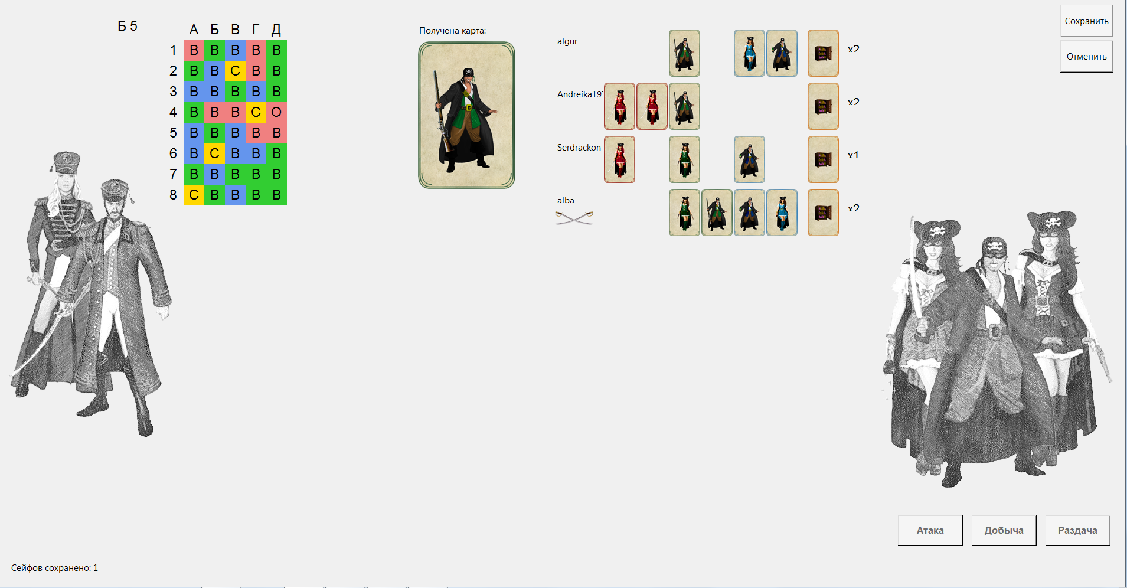
Task: Click the x2 count in algur's row
Action: tap(853, 49)
